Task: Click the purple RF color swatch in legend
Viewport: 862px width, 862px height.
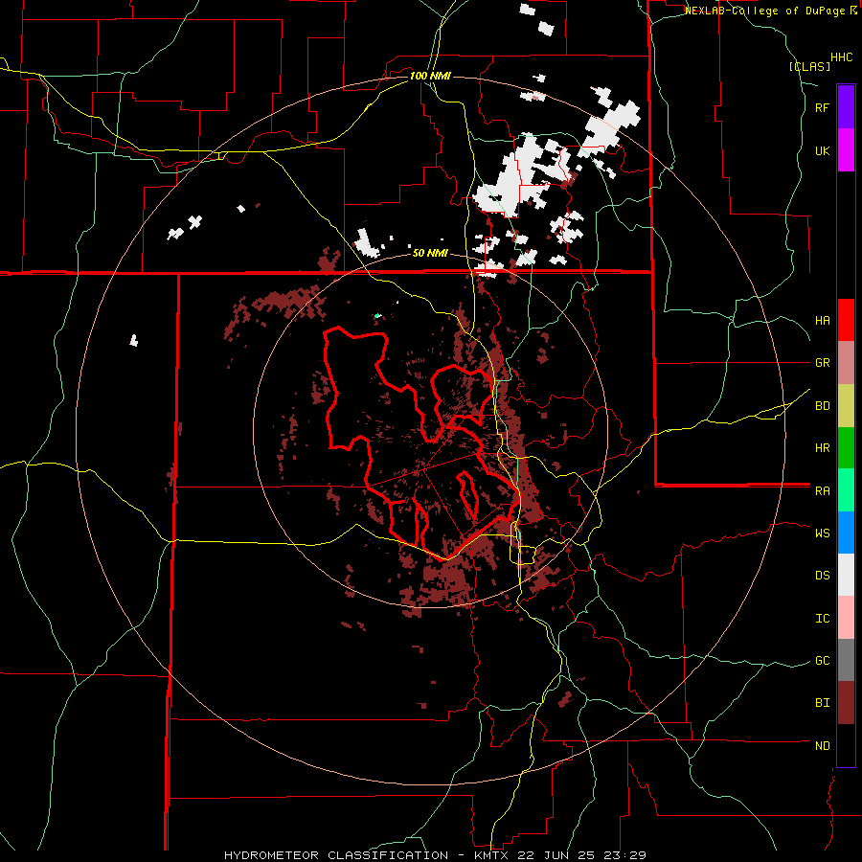Action: 846,107
